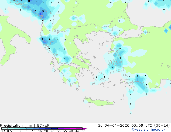Click the 0.5–1 mm legend color swatch

(x=11, y=128)
